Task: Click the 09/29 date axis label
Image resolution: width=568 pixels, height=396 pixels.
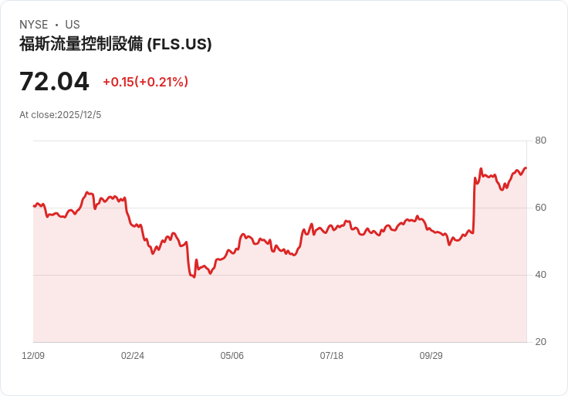Action: [x=431, y=355]
